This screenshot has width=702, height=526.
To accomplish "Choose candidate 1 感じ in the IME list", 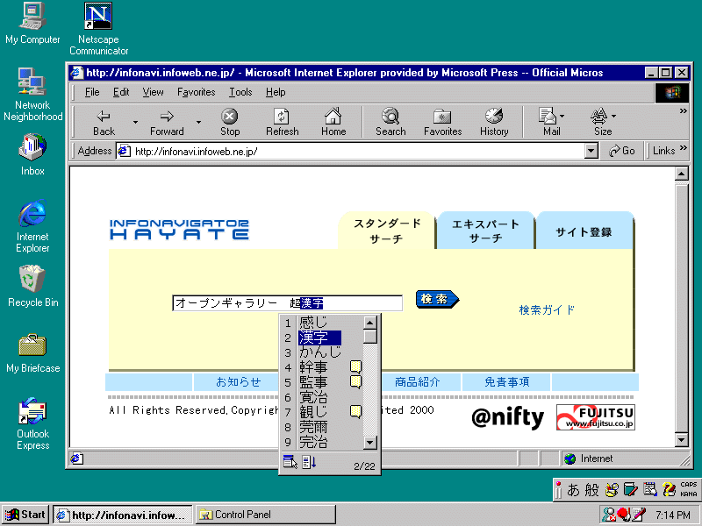I will pyautogui.click(x=313, y=322).
